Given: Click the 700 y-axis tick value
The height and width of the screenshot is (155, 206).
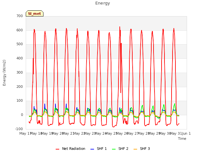Looking at the screenshot, I should [x=20, y=16].
